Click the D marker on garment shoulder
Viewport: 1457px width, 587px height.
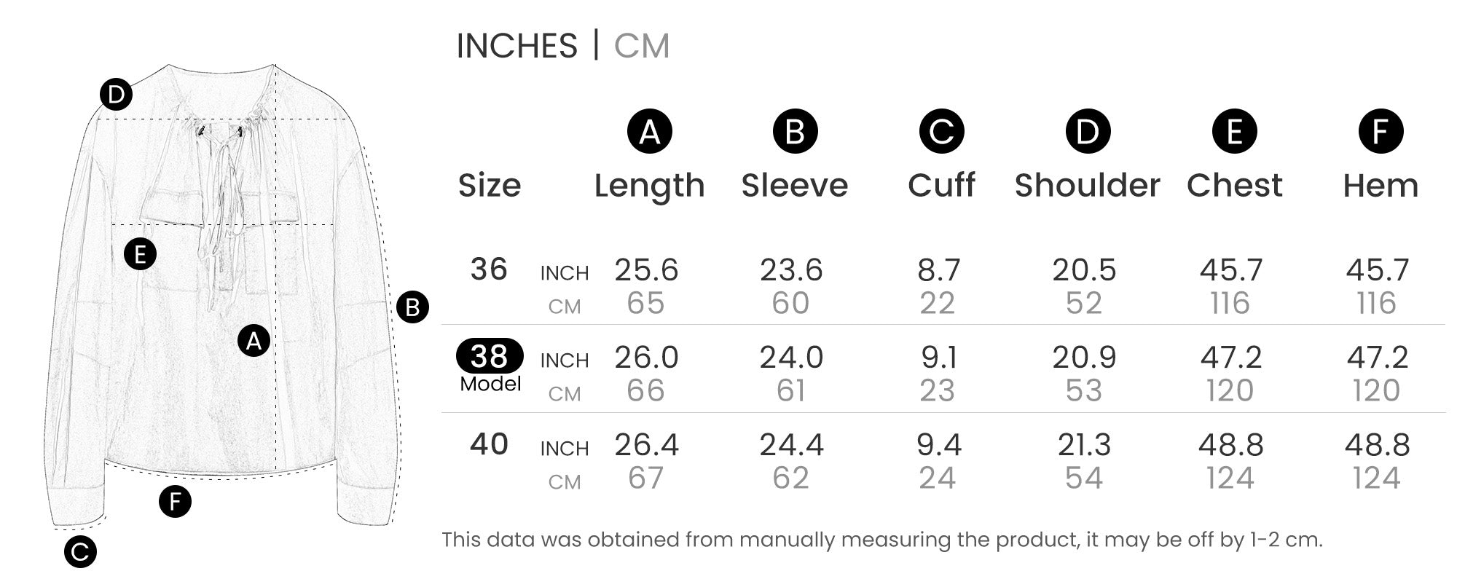(x=116, y=95)
